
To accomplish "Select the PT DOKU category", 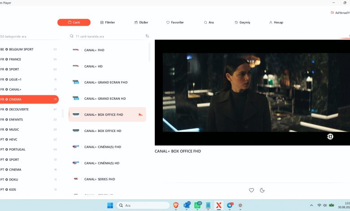I will pyautogui.click(x=29, y=180).
